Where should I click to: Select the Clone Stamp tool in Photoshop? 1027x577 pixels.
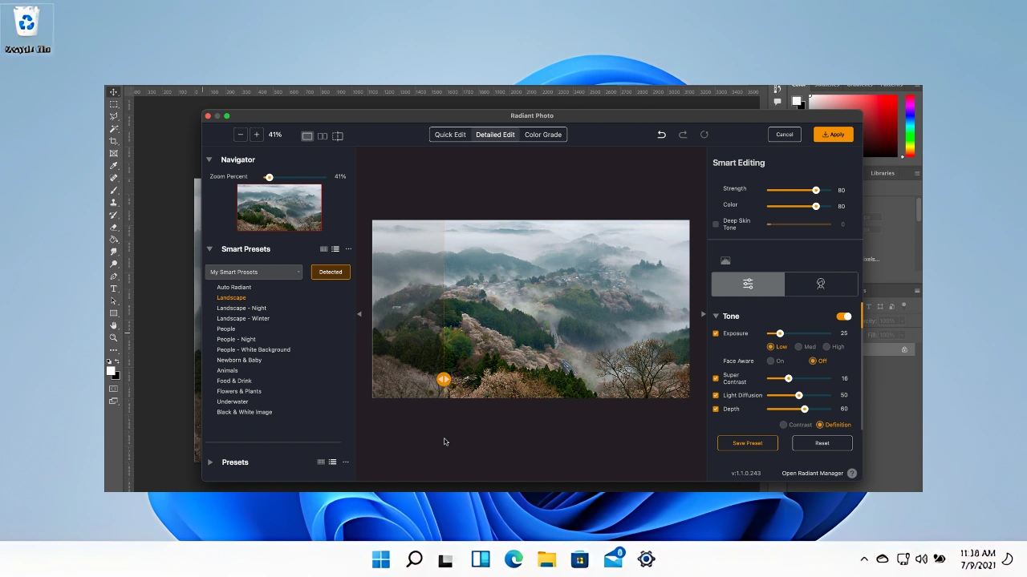tap(113, 203)
